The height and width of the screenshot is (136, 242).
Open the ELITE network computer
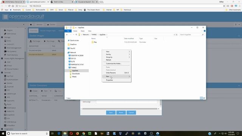pyautogui.click(x=73, y=62)
